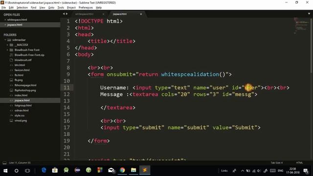The height and width of the screenshot is (176, 313).
Task: Click line number 11 in the gutter
Action: [x=67, y=88]
